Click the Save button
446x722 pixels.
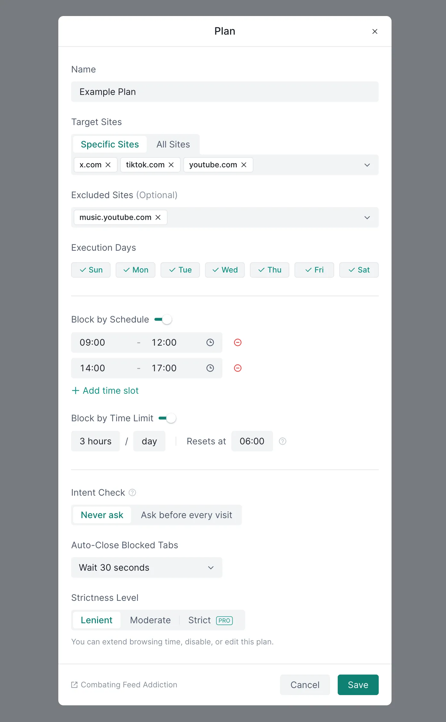coord(358,685)
